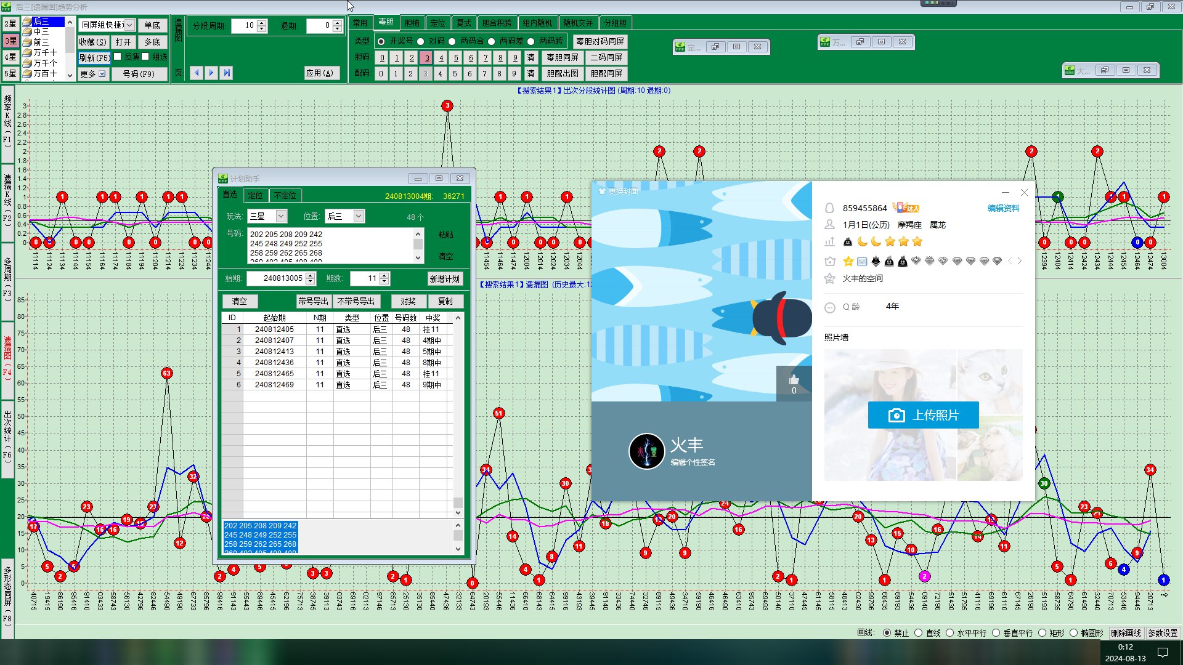Increase 分段周期 value with up arrow
Viewport: 1183px width, 665px height.
coord(262,23)
